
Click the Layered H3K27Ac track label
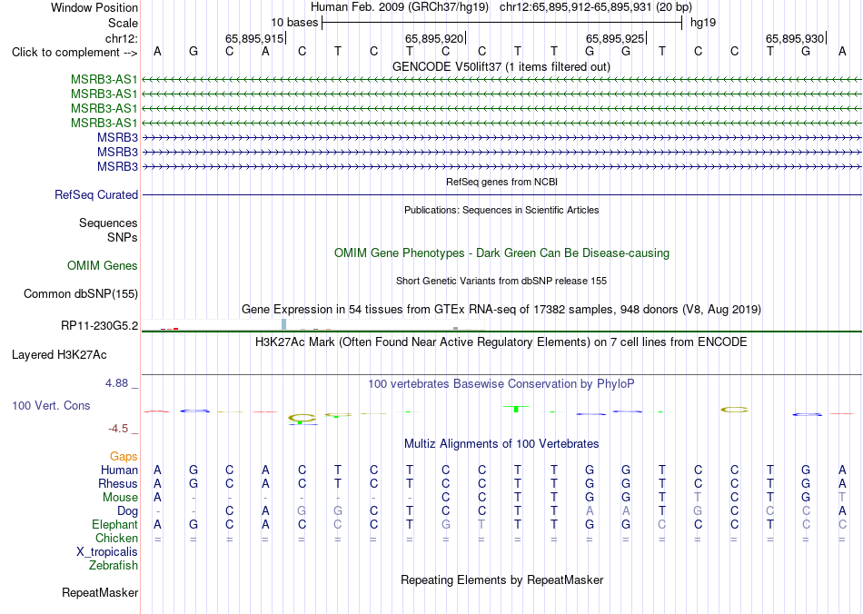point(59,355)
